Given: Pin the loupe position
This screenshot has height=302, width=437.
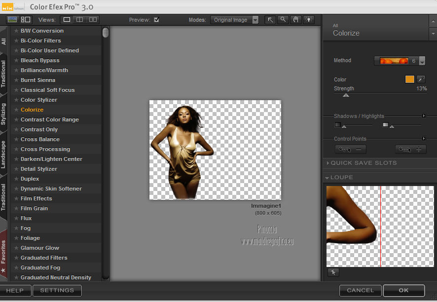Looking at the screenshot, I should (333, 272).
